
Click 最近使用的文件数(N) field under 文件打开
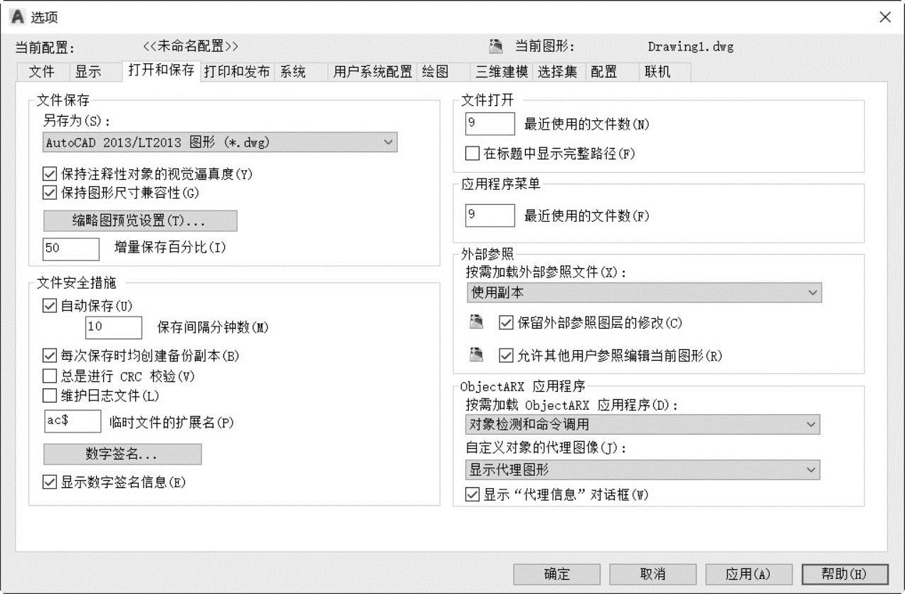489,124
